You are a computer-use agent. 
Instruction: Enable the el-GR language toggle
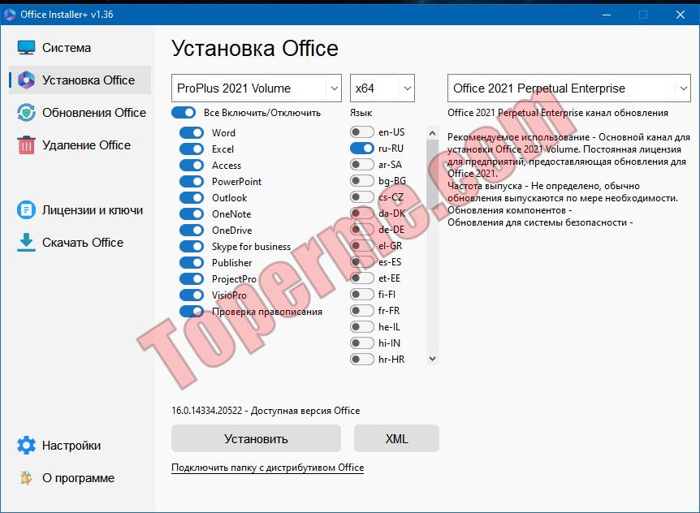pos(362,246)
